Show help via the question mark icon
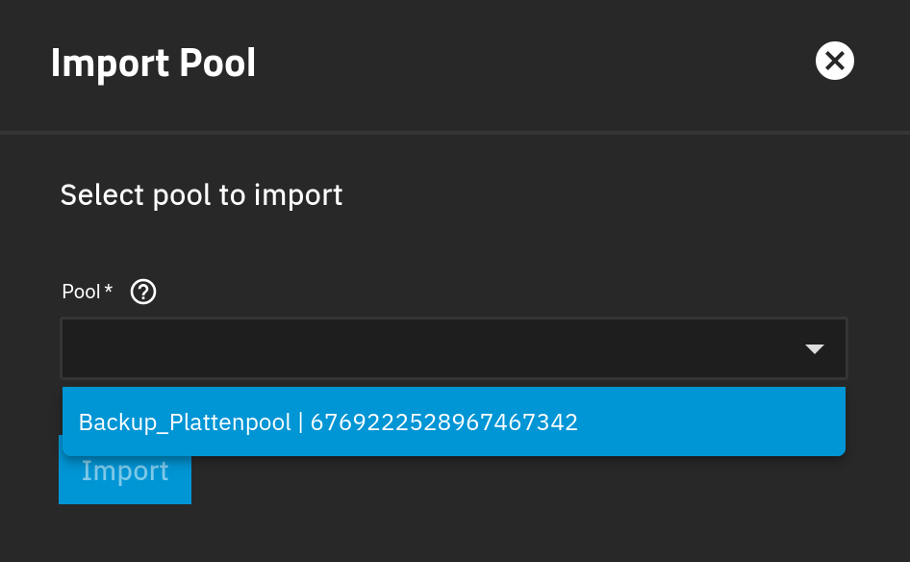 pos(142,292)
